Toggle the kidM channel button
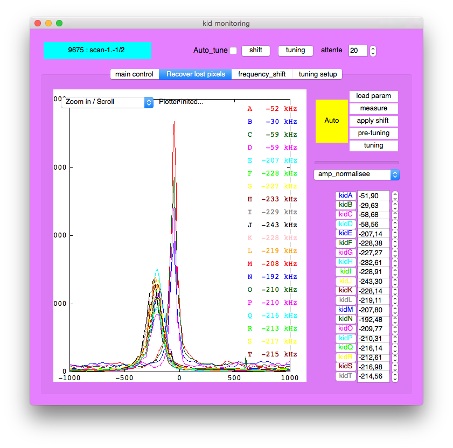 pos(345,310)
